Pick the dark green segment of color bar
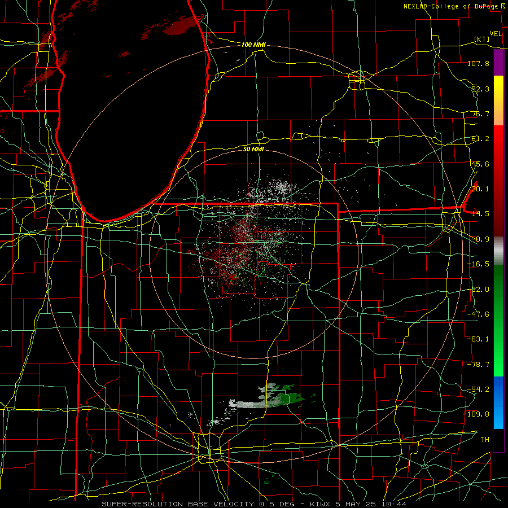 tap(498, 282)
